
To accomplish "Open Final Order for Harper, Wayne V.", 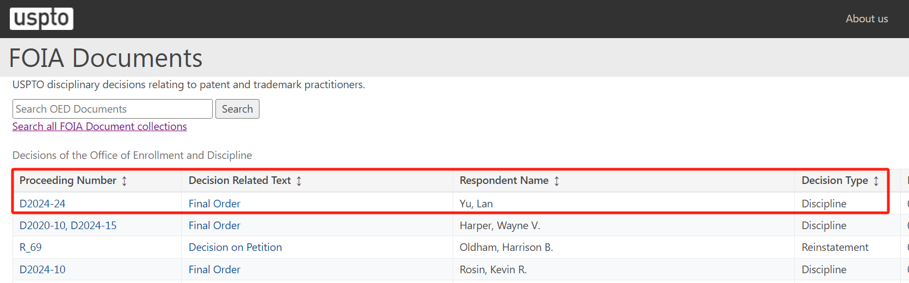I will 214,225.
